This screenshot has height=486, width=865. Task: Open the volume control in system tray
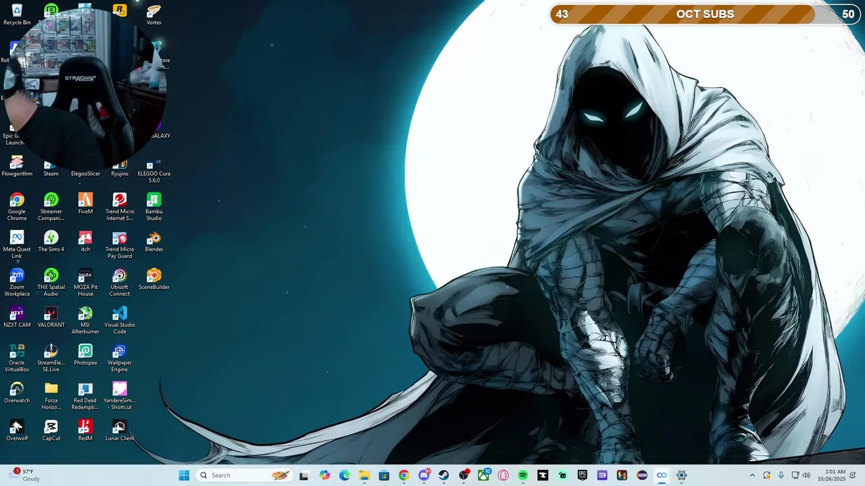806,475
